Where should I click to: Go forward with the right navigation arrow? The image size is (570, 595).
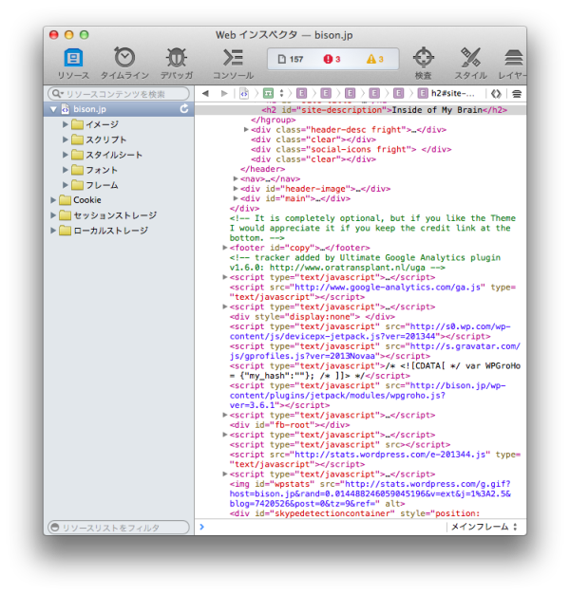(x=224, y=93)
